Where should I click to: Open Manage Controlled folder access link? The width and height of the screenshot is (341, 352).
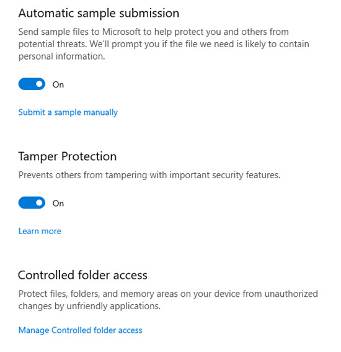tap(80, 330)
